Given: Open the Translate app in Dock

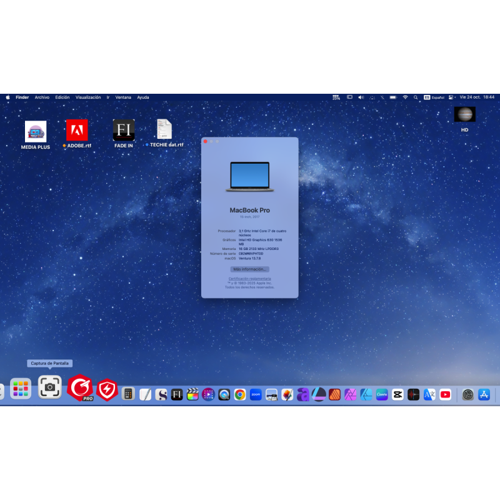Looking at the screenshot, I should point(429,395).
